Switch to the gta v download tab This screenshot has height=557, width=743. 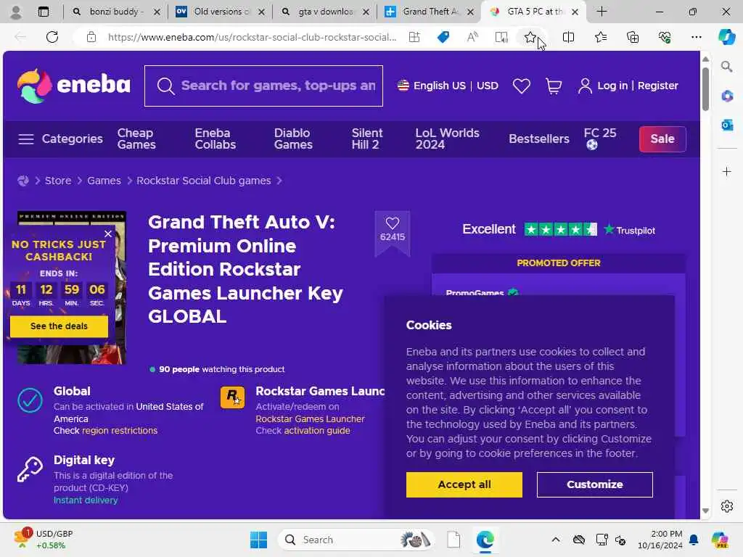[x=324, y=12]
